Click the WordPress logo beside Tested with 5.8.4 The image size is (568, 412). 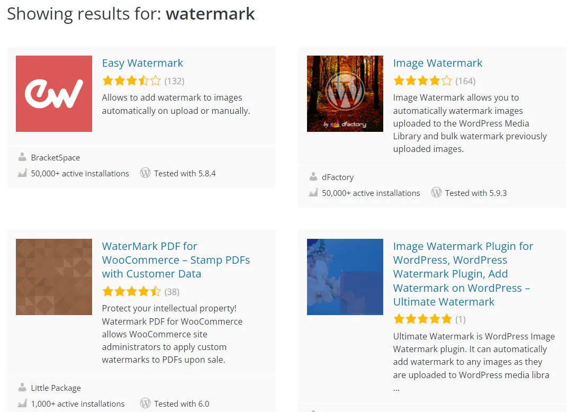[x=145, y=173]
